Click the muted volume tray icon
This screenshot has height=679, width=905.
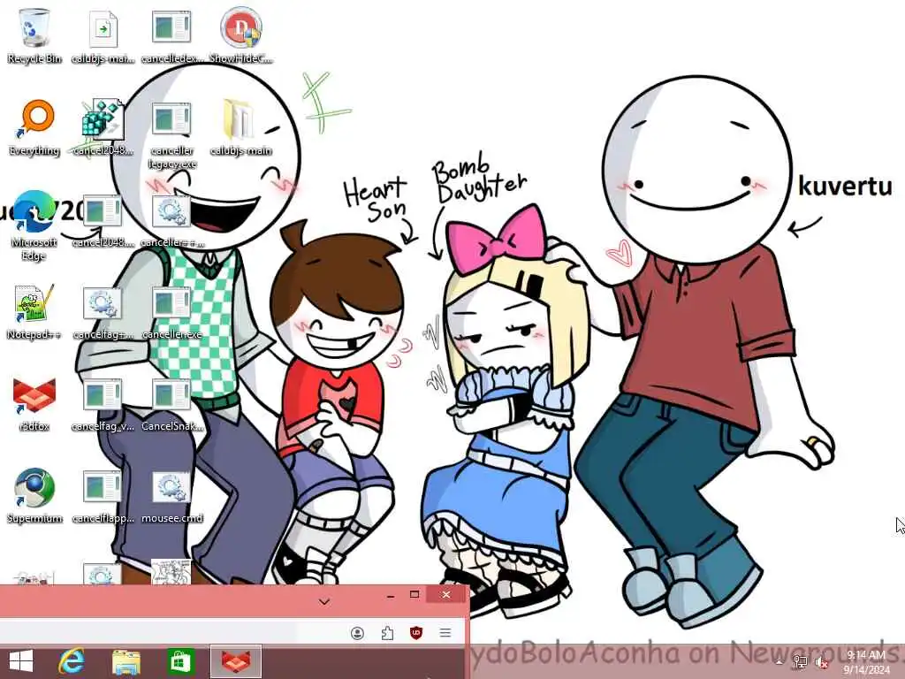point(821,663)
